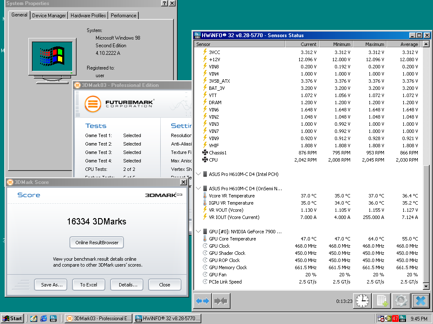This screenshot has height=324, width=433.
Task: Click icon beside PCIe Link Speed row
Action: pos(205,281)
